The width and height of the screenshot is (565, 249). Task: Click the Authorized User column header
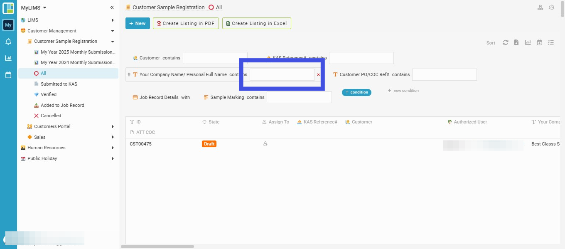click(467, 122)
